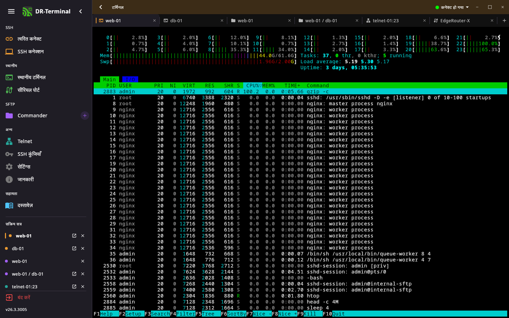Select htop I/O tab

tap(130, 79)
